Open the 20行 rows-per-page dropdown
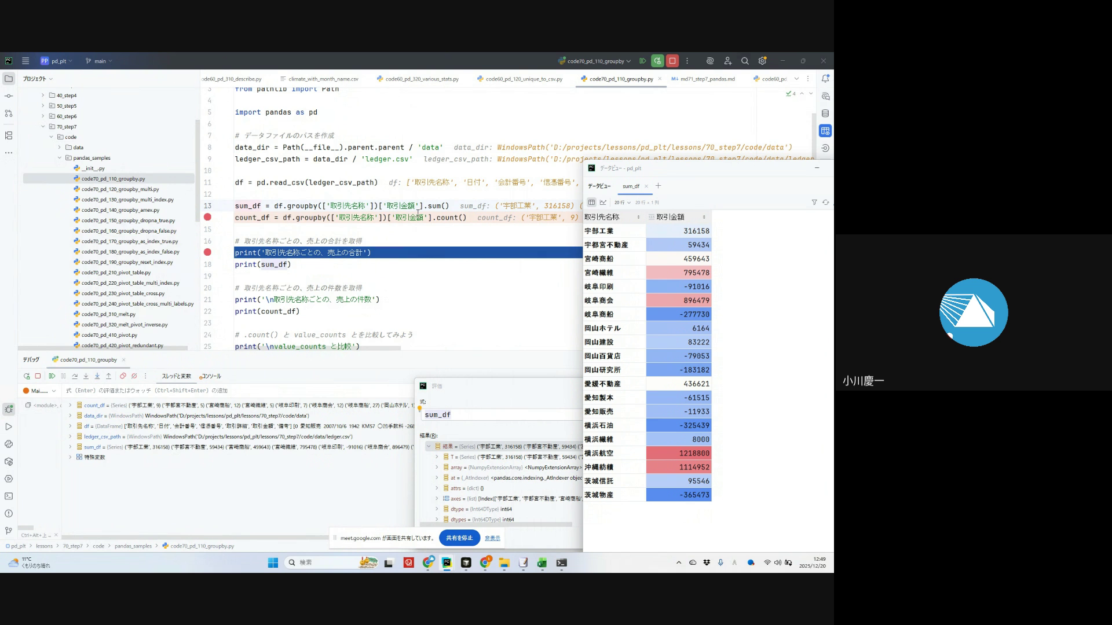This screenshot has height=625, width=1112. (622, 203)
